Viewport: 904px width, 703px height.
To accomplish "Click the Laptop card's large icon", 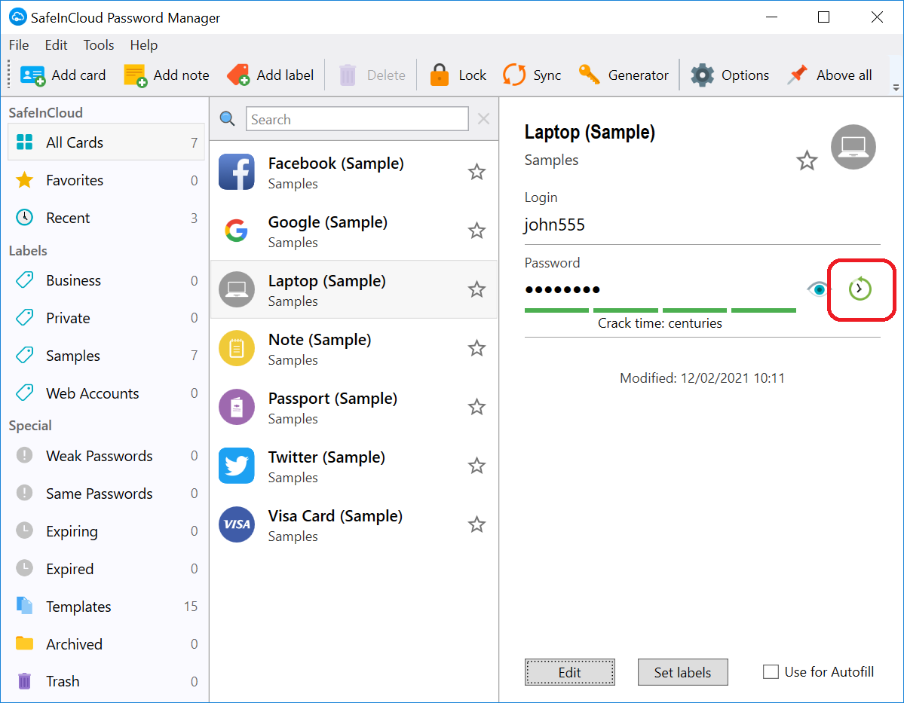I will pos(853,147).
